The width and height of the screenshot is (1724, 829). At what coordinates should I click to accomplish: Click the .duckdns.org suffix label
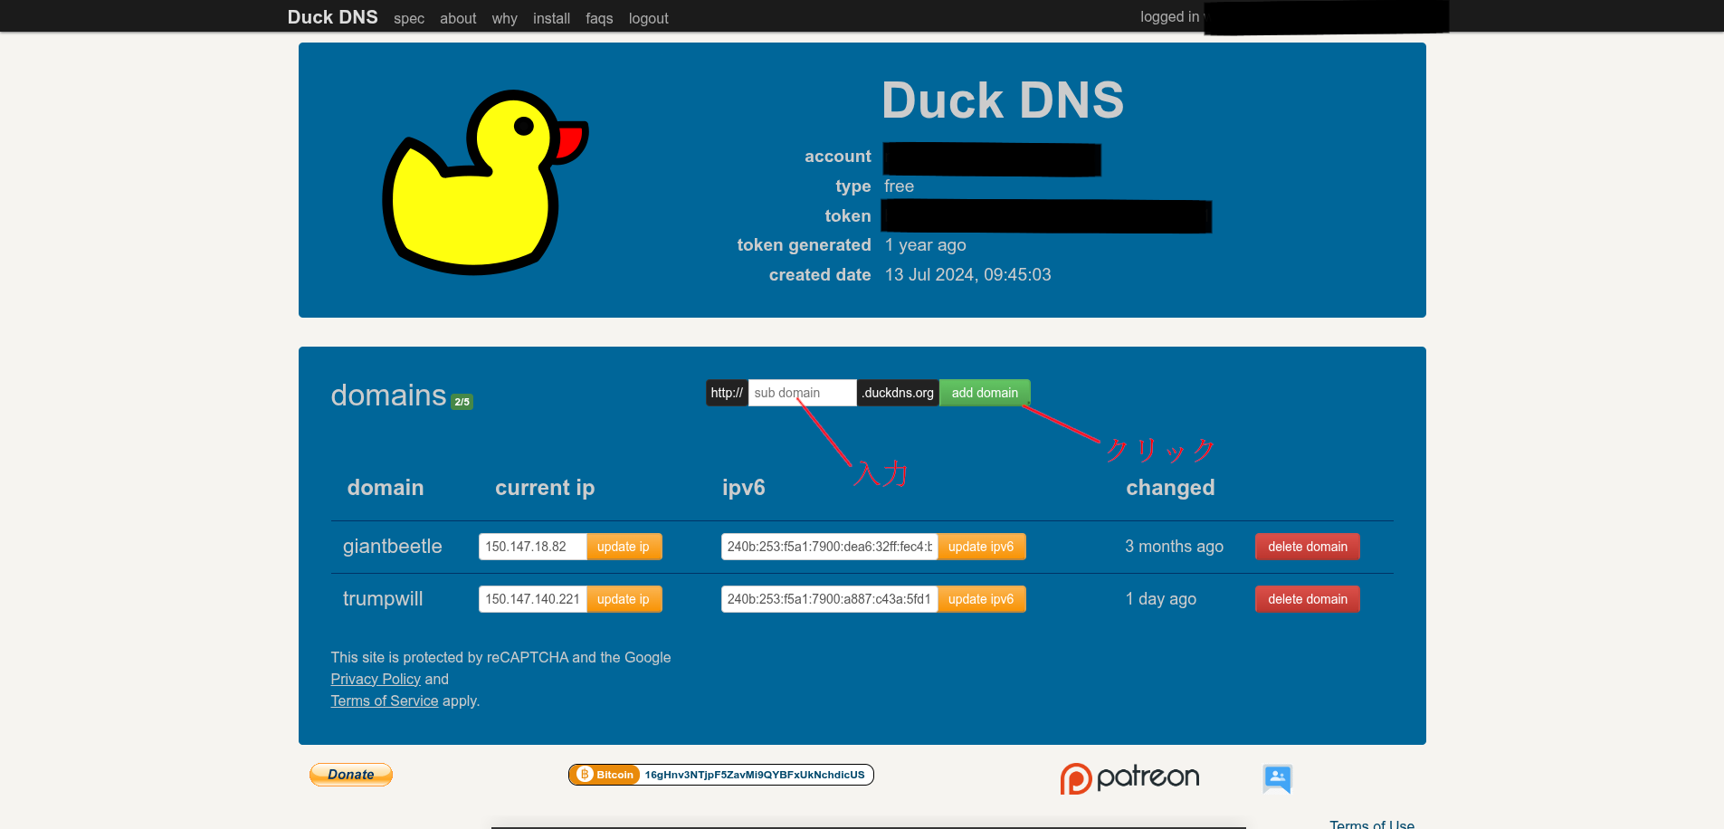pyautogui.click(x=897, y=392)
